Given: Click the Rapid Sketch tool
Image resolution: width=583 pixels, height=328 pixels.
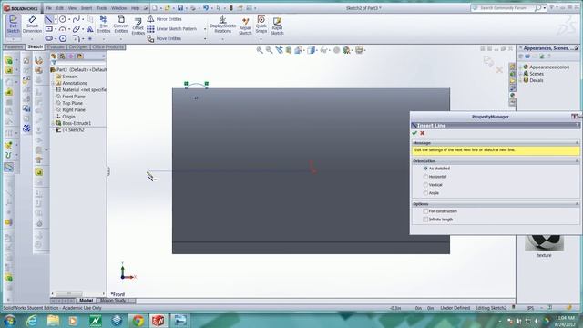Looking at the screenshot, I should (x=277, y=26).
